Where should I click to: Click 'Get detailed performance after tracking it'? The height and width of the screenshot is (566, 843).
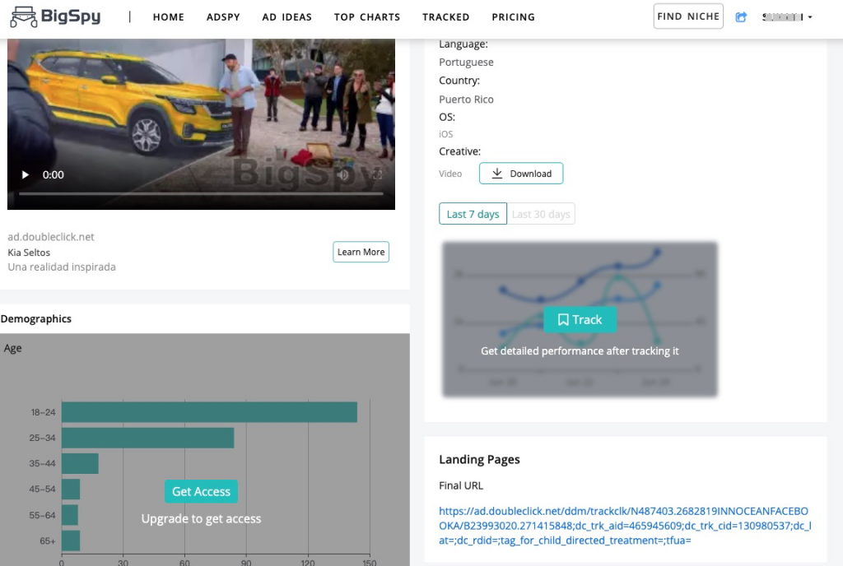coord(580,351)
